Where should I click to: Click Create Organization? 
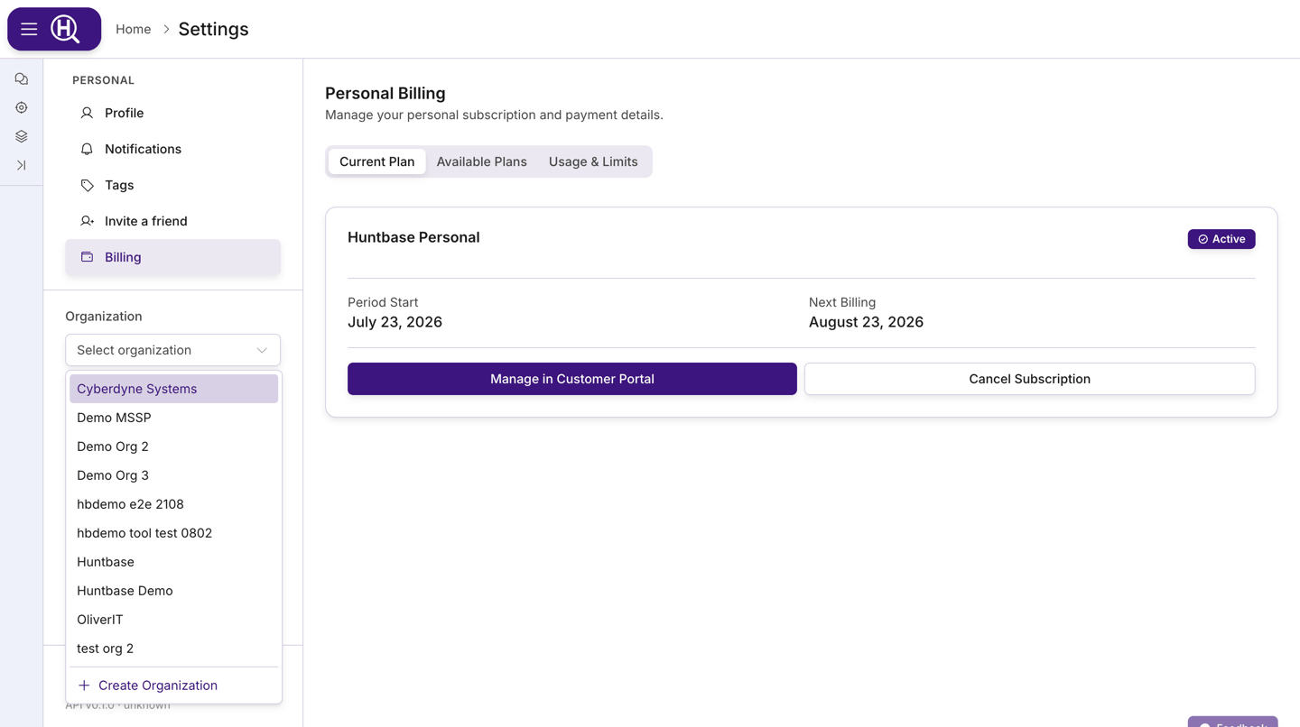click(x=173, y=686)
